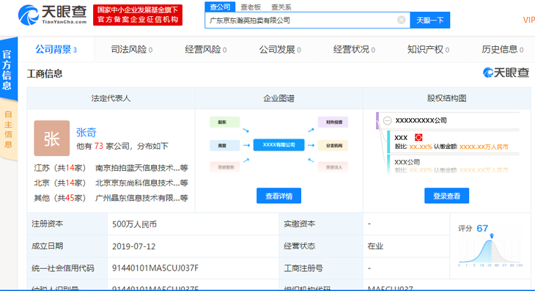The image size is (535, 291).
Task: Open the 知识产权 tab
Action: click(428, 49)
